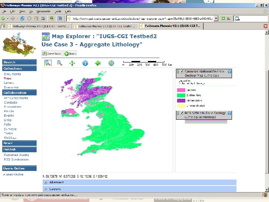Open the Tools menu
Viewport: 269px width, 202px height.
tap(58, 12)
